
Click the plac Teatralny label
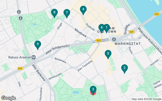(x=85, y=66)
